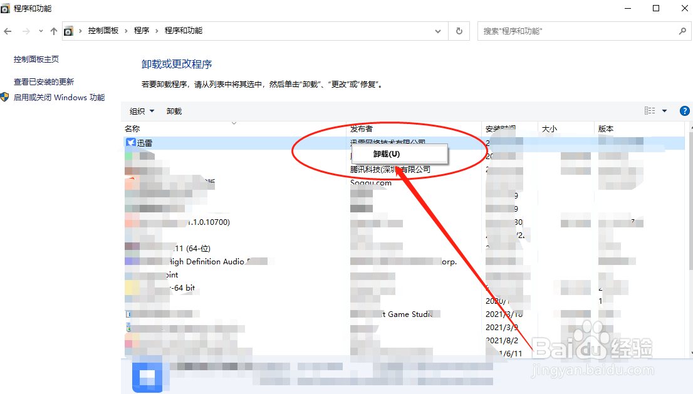This screenshot has width=693, height=394.
Task: Click the control panel icon in address bar
Action: click(x=68, y=31)
